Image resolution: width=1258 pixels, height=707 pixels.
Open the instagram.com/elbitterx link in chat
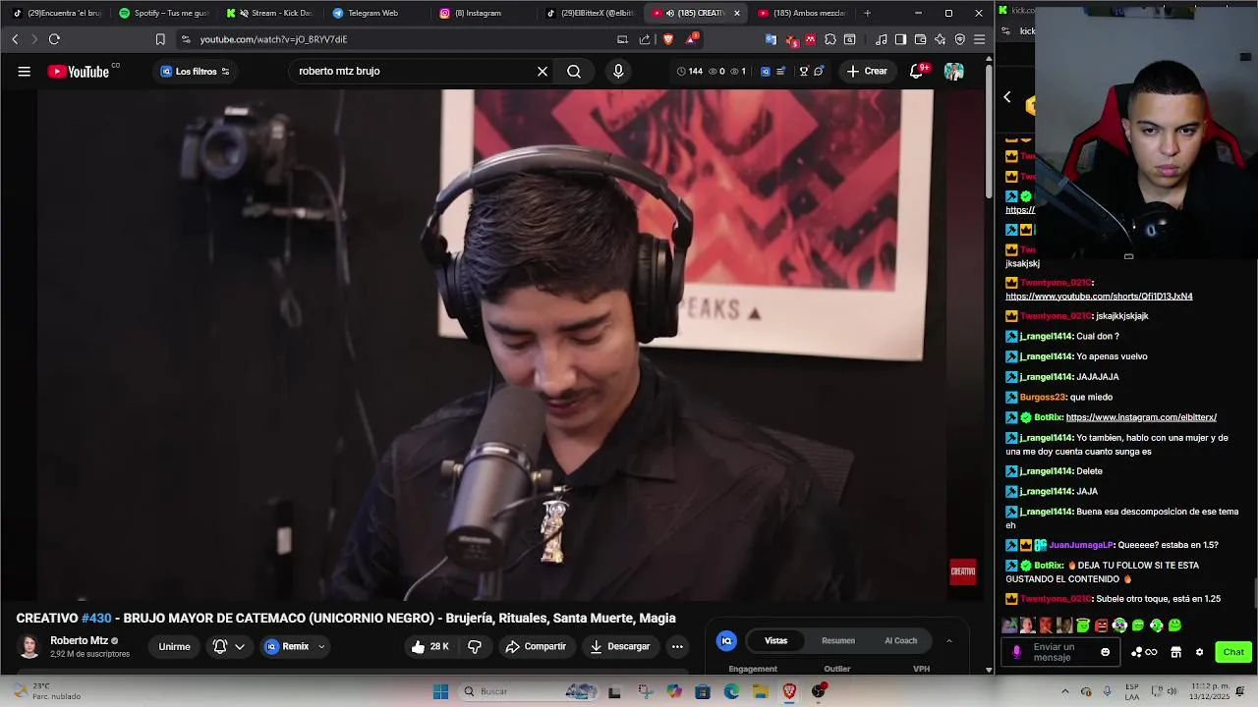pyautogui.click(x=1141, y=417)
